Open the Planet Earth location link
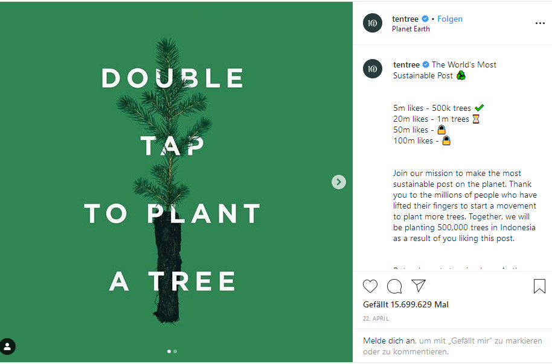The image size is (552, 364). (411, 29)
